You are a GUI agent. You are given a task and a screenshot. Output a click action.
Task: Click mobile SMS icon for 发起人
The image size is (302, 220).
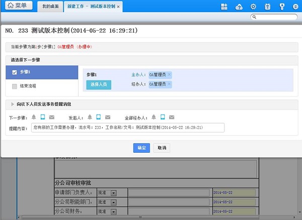click(x=99, y=118)
